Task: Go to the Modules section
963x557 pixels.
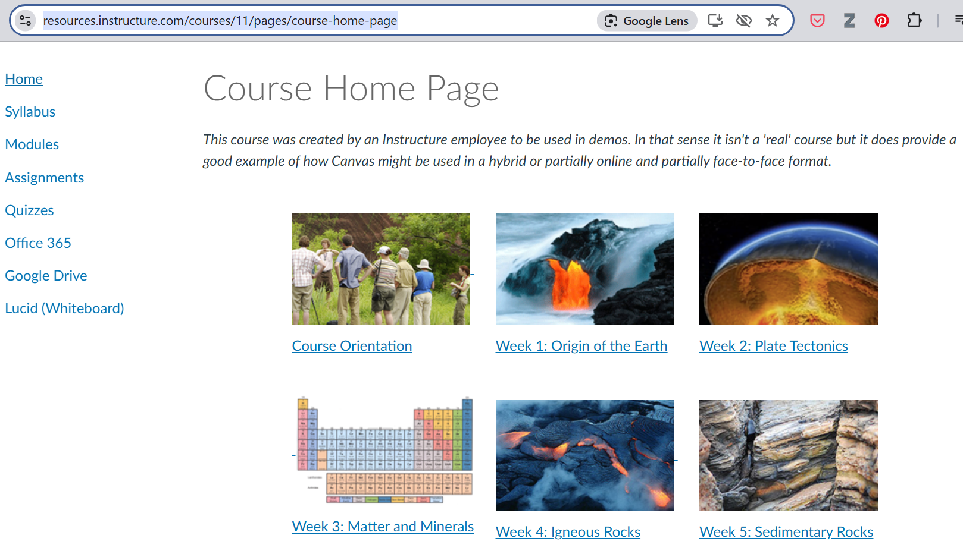Action: pos(32,144)
